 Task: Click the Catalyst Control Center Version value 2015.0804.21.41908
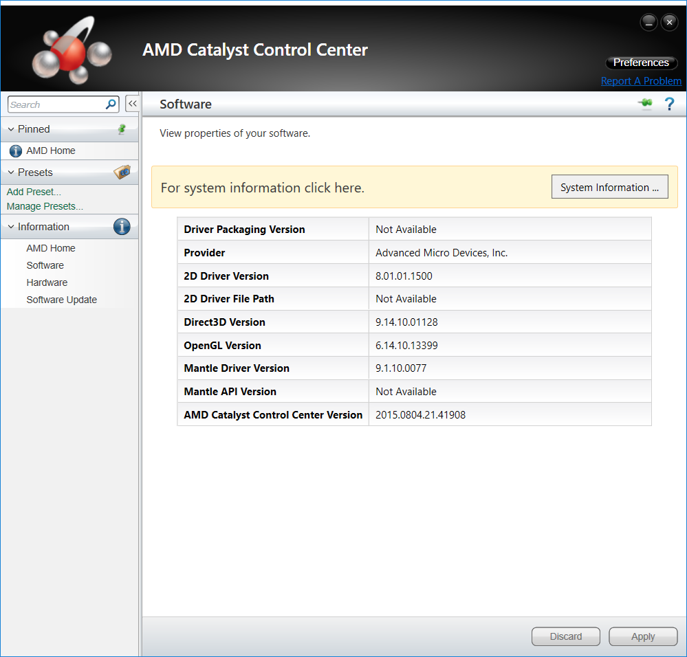[x=421, y=415]
